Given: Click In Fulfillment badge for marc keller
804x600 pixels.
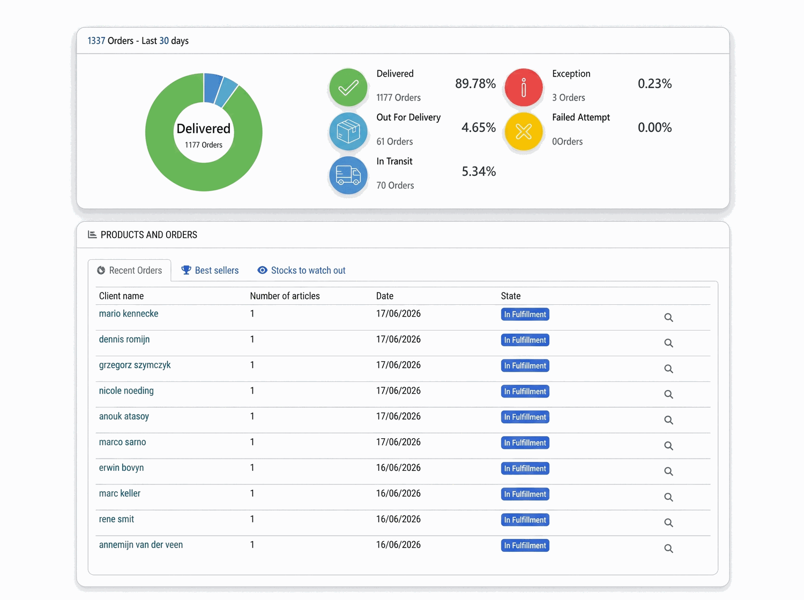Looking at the screenshot, I should pyautogui.click(x=525, y=494).
